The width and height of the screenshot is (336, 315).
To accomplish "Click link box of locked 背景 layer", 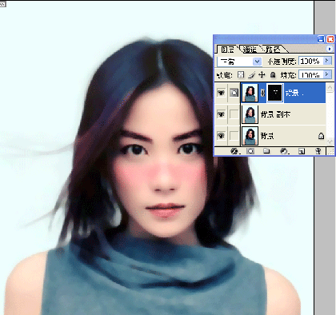I will coord(234,136).
